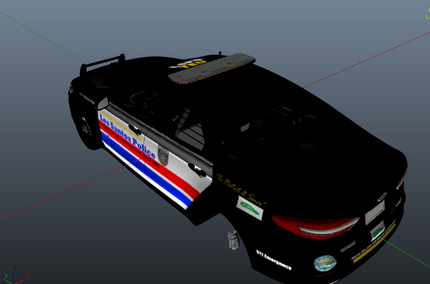
Task: Click the side mirror above the door
Action: 103,103
